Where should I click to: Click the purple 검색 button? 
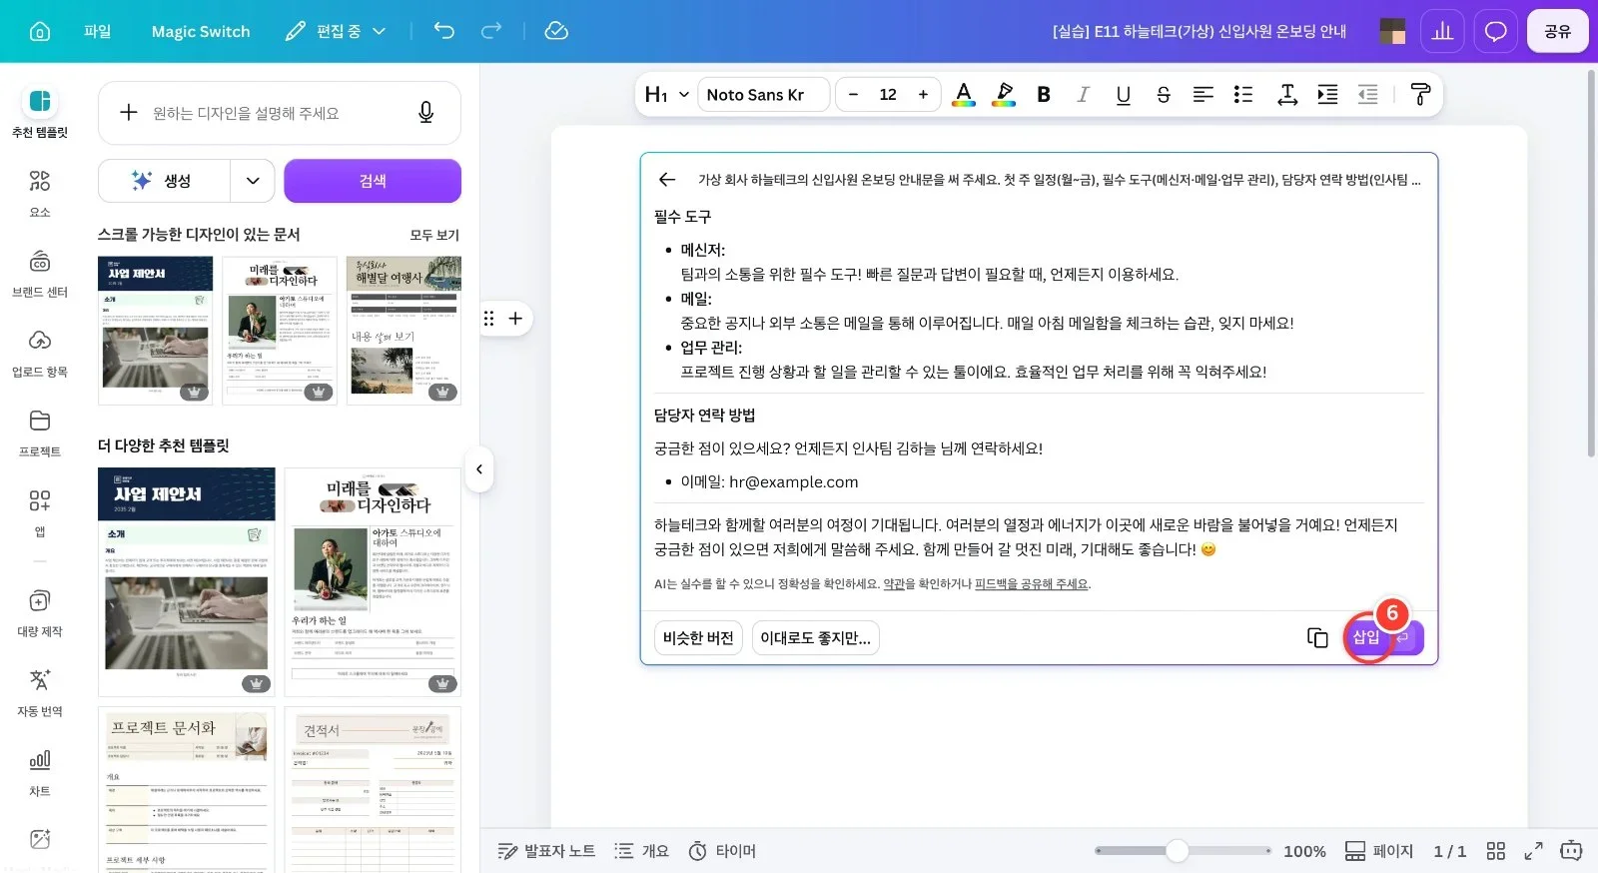point(373,181)
